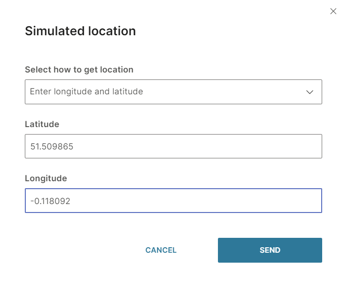Send the simulated location coordinates
The width and height of the screenshot is (346, 284).
(x=270, y=250)
